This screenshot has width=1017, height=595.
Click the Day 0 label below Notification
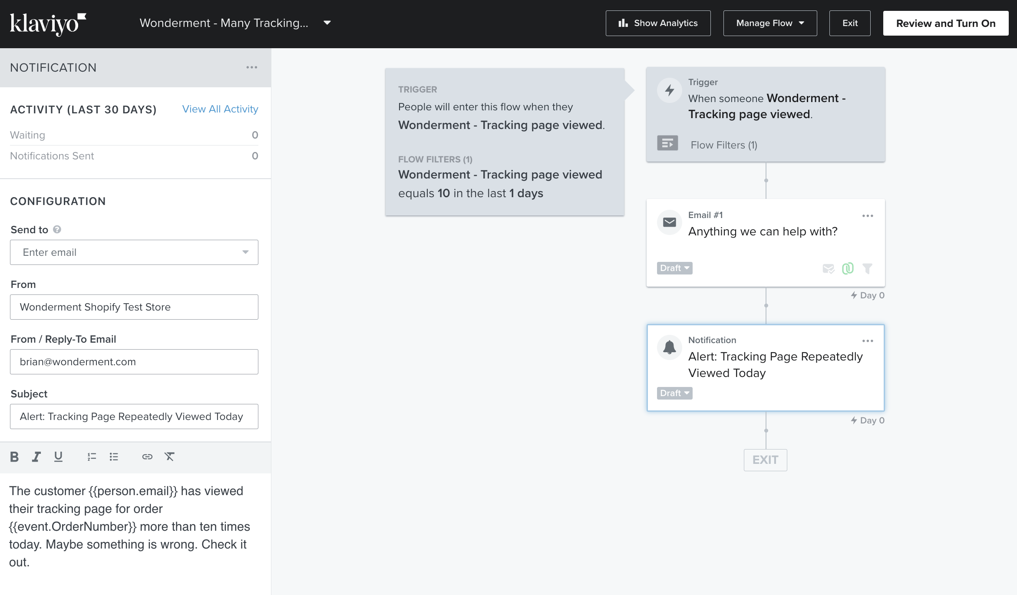pyautogui.click(x=868, y=420)
